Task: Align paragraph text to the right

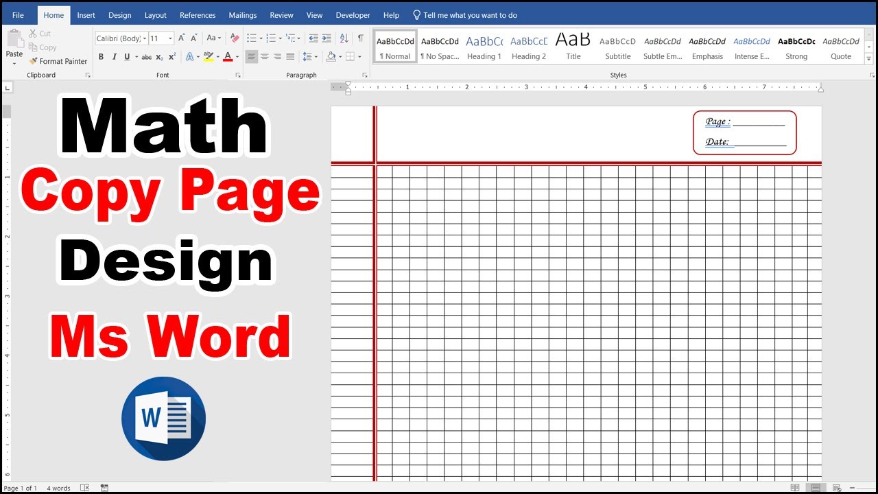Action: 277,57
